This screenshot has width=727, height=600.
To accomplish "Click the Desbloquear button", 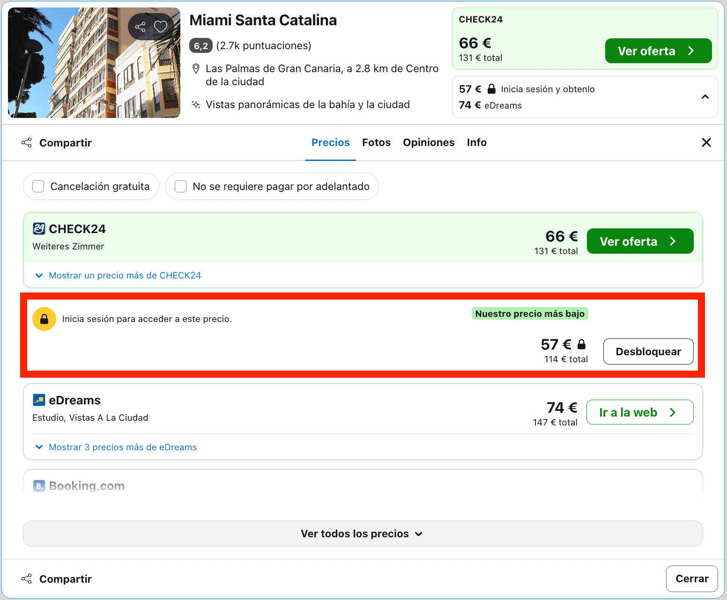I will tap(648, 351).
